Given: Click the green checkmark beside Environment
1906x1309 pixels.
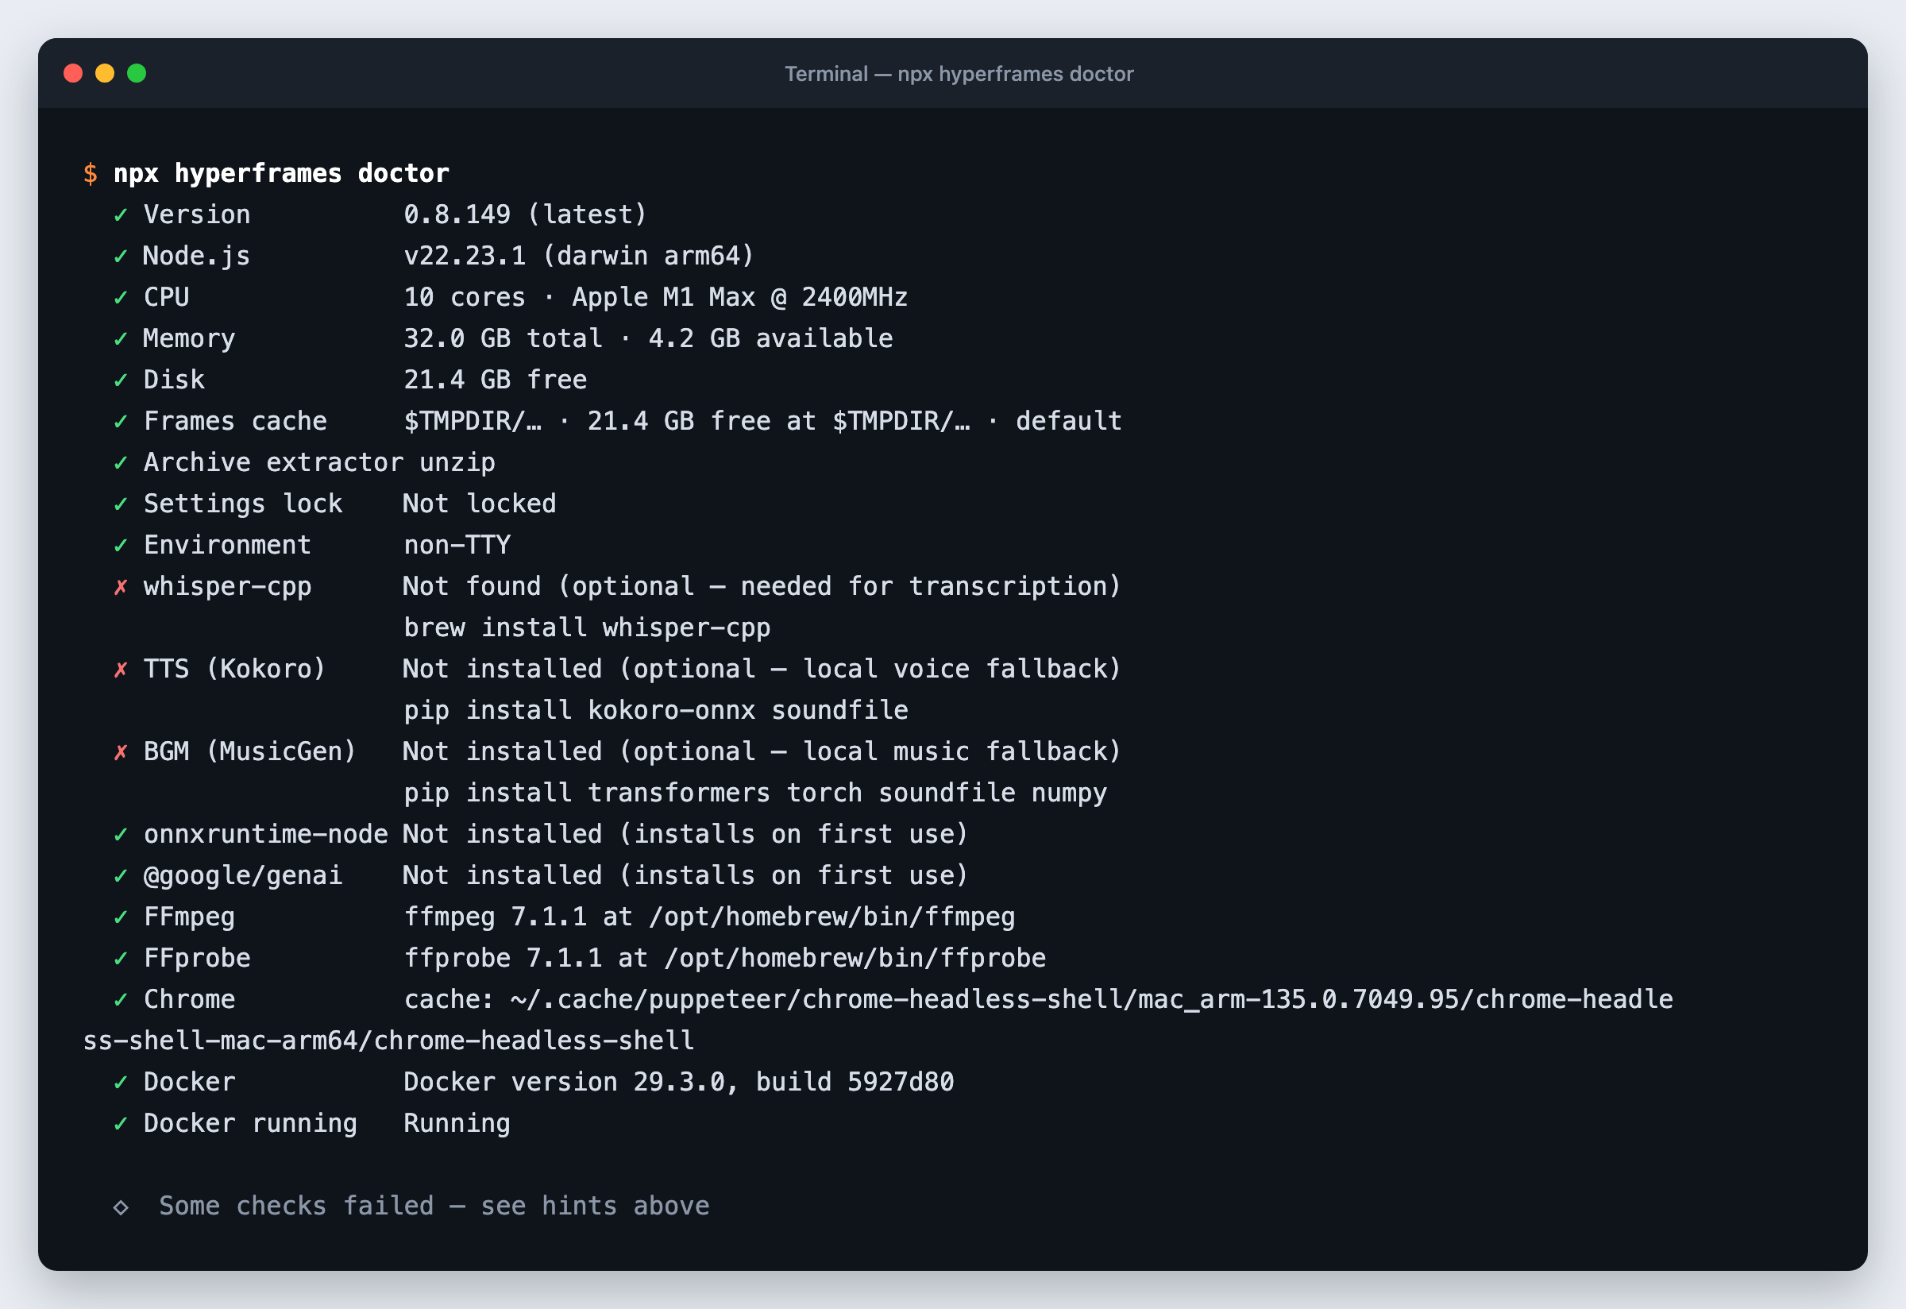Looking at the screenshot, I should point(121,546).
